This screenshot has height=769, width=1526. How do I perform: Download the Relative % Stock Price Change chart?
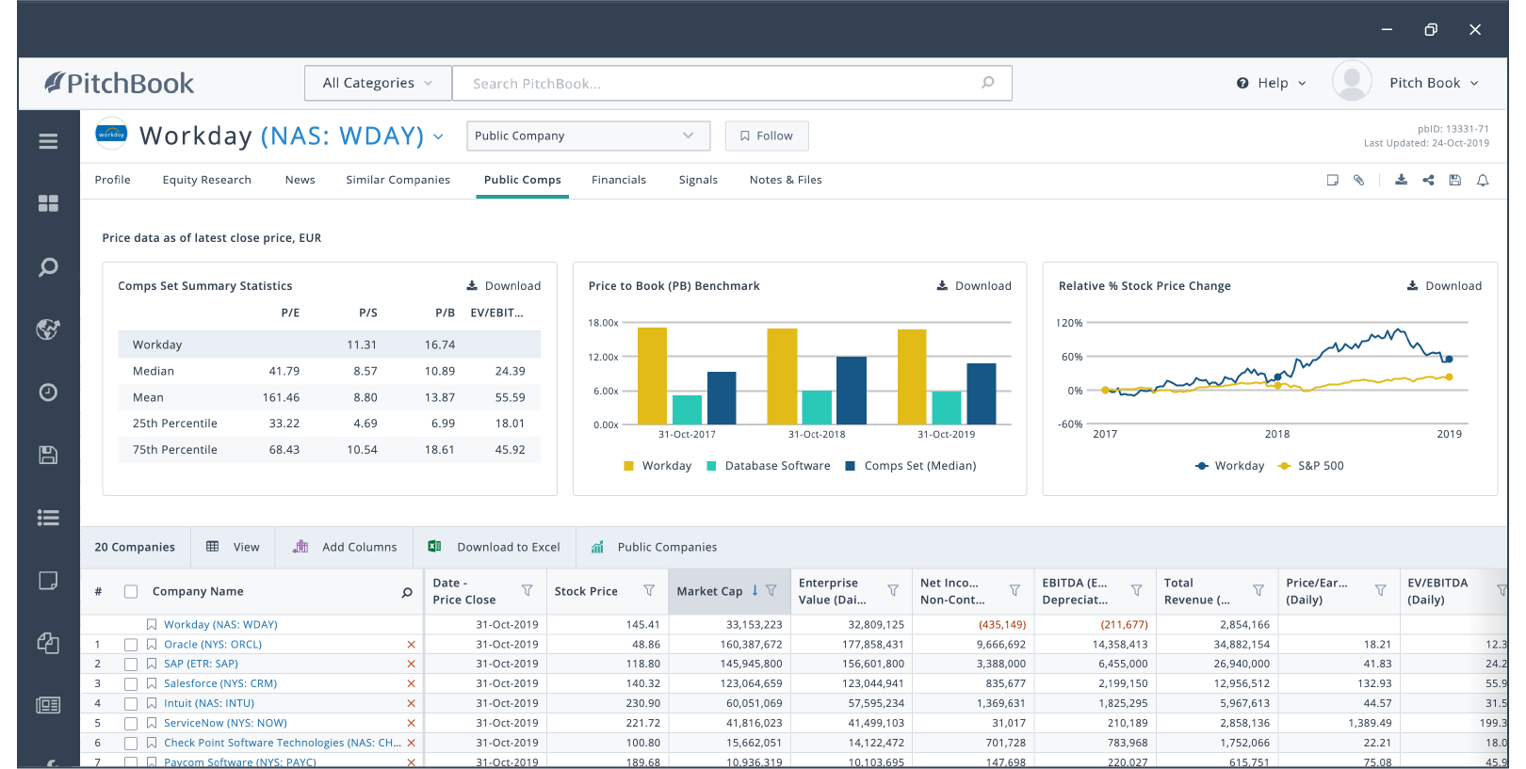(1444, 286)
